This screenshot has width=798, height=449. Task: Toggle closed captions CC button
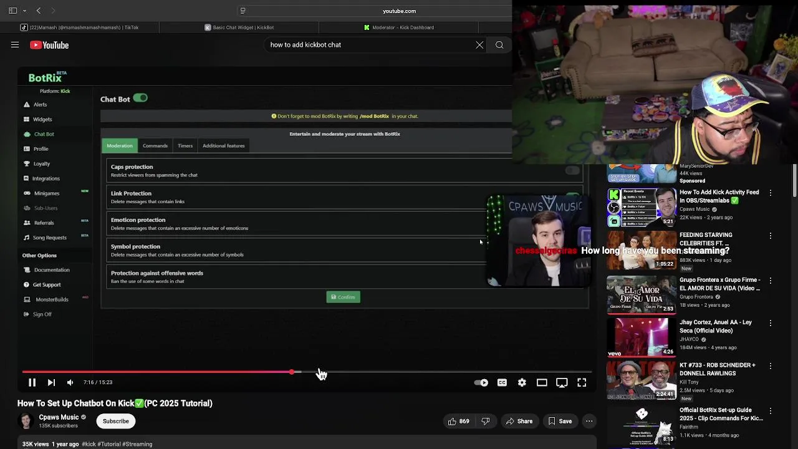coord(502,382)
